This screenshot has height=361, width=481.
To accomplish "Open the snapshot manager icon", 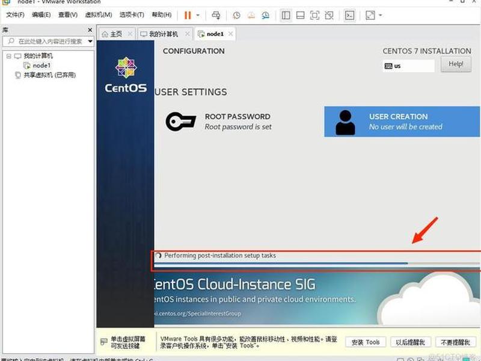I will tap(265, 15).
